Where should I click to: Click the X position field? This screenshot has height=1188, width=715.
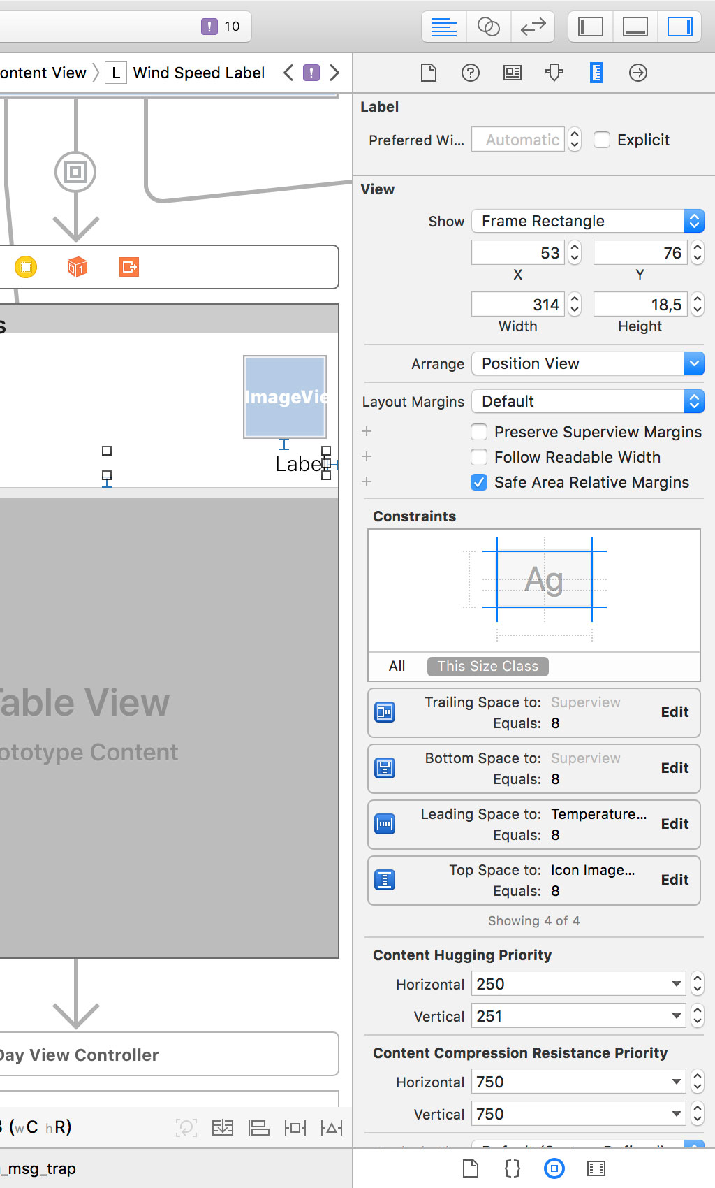point(517,253)
